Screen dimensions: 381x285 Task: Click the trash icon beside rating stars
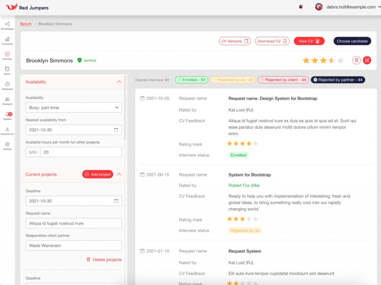[x=356, y=60]
